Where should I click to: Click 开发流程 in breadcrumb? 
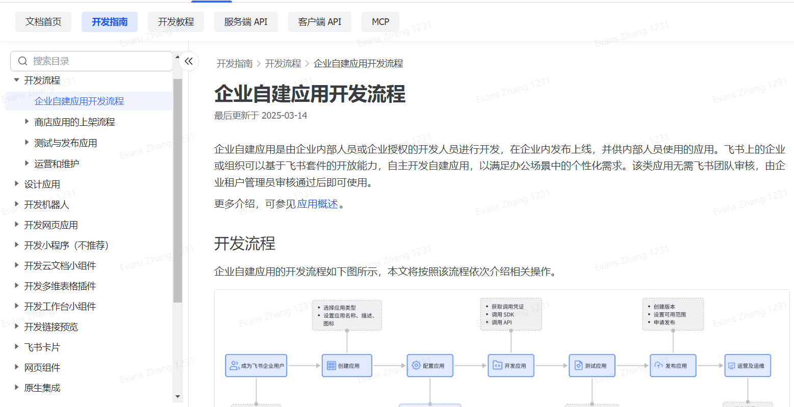click(283, 64)
